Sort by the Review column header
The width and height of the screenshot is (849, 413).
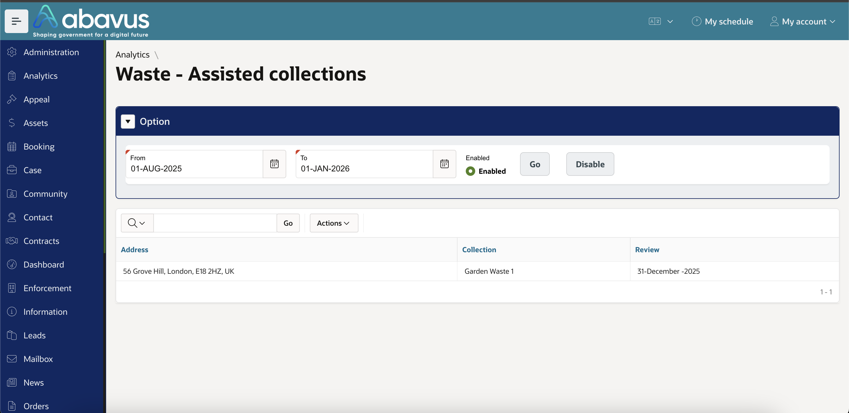pos(647,250)
